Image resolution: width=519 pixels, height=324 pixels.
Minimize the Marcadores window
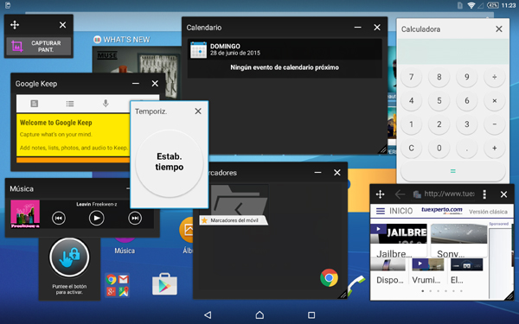pos(317,173)
